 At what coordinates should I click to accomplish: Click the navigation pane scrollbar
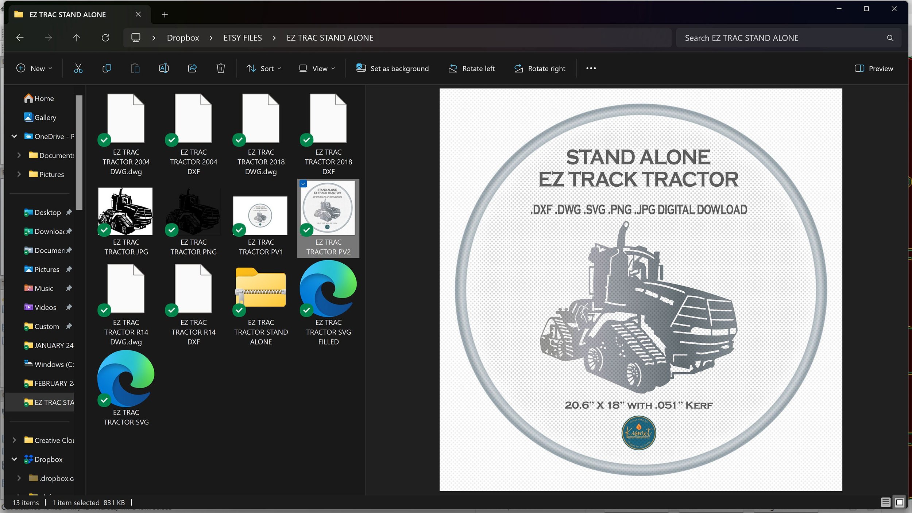pyautogui.click(x=79, y=152)
